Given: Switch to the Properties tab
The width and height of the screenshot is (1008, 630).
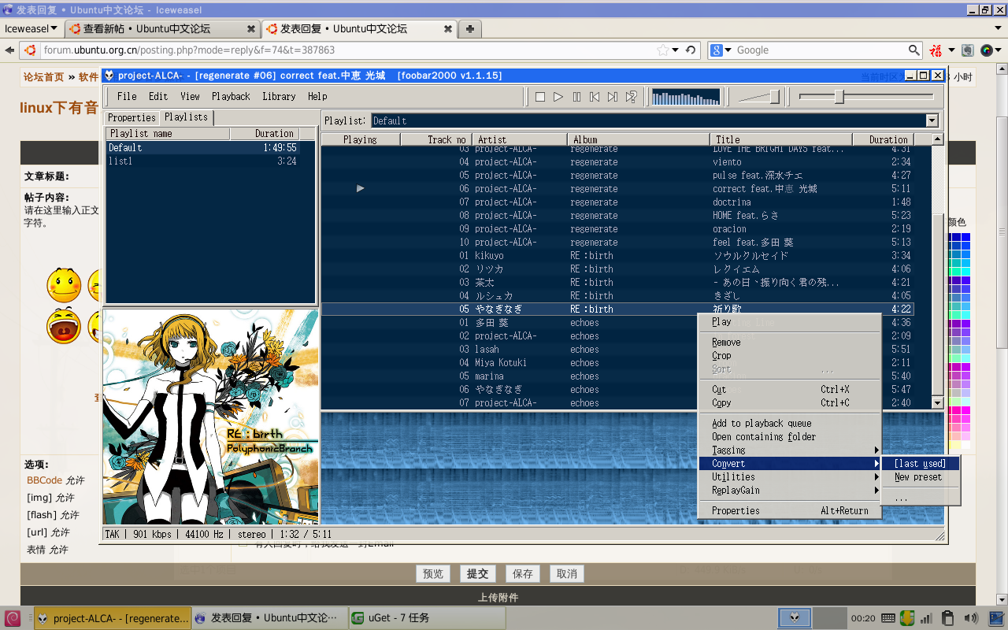Looking at the screenshot, I should pos(132,117).
